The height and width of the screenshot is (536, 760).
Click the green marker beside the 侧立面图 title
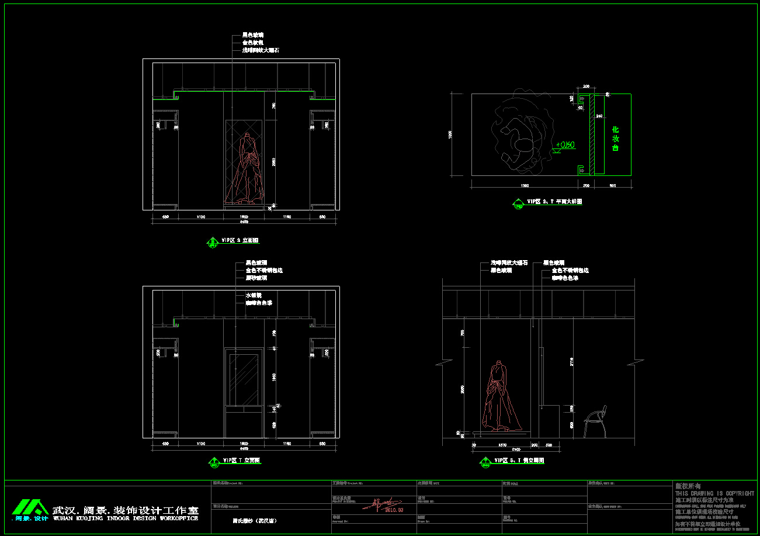(485, 462)
